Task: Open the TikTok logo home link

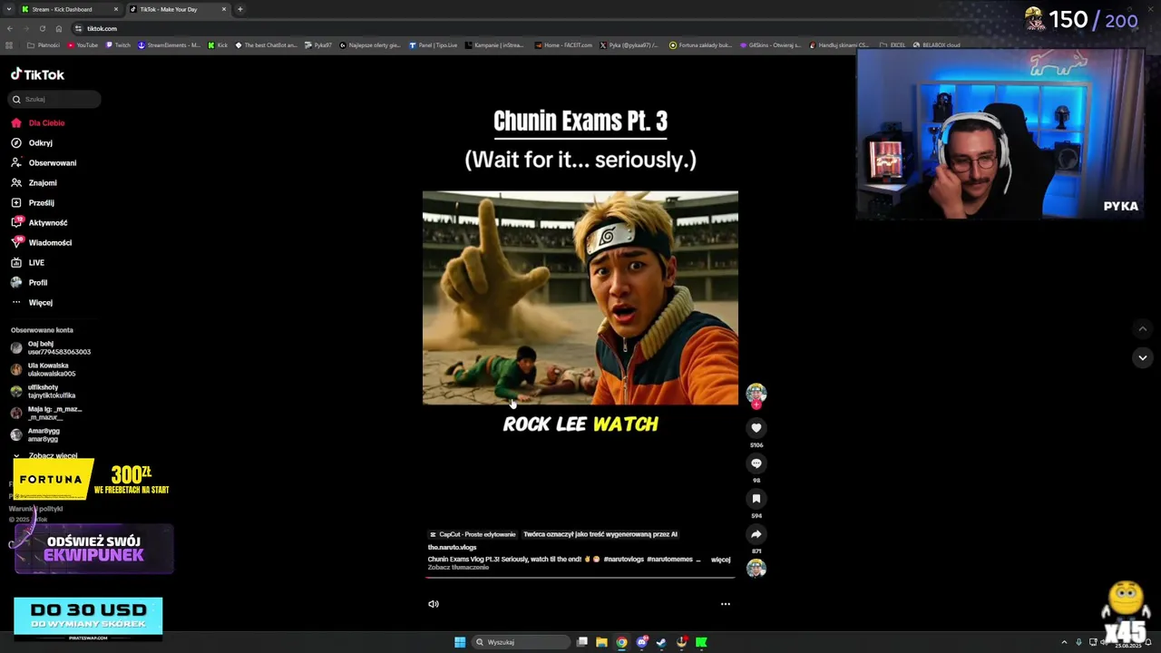Action: tap(37, 74)
